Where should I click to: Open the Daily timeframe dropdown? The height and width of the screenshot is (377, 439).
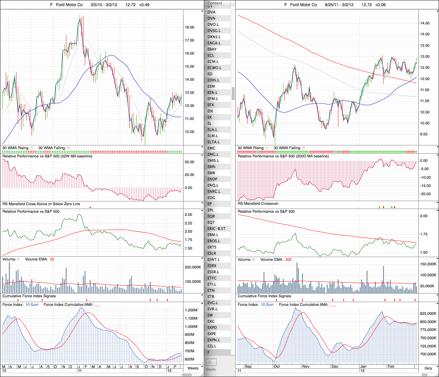(x=428, y=368)
